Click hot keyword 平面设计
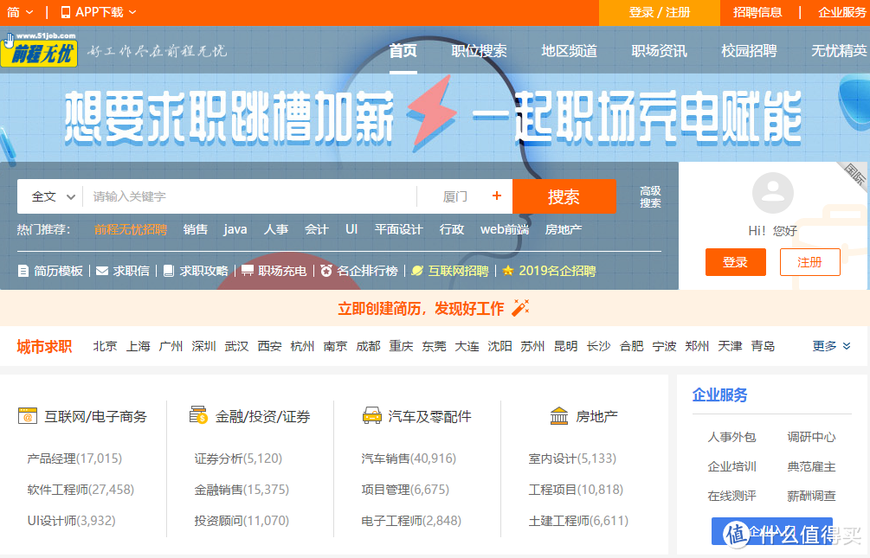This screenshot has height=558, width=870. [x=398, y=229]
